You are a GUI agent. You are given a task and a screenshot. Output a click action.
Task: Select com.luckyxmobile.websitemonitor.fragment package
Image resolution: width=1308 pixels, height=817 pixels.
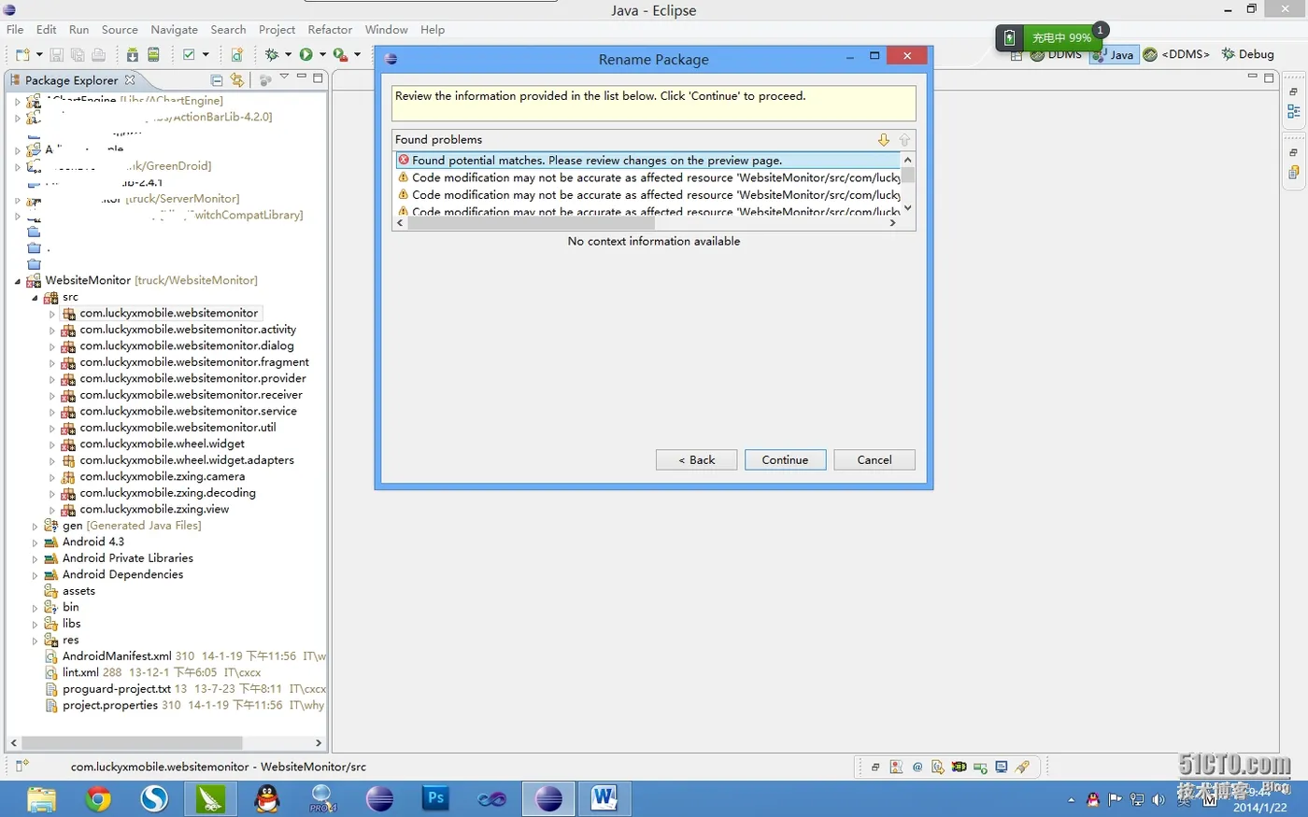tap(194, 362)
